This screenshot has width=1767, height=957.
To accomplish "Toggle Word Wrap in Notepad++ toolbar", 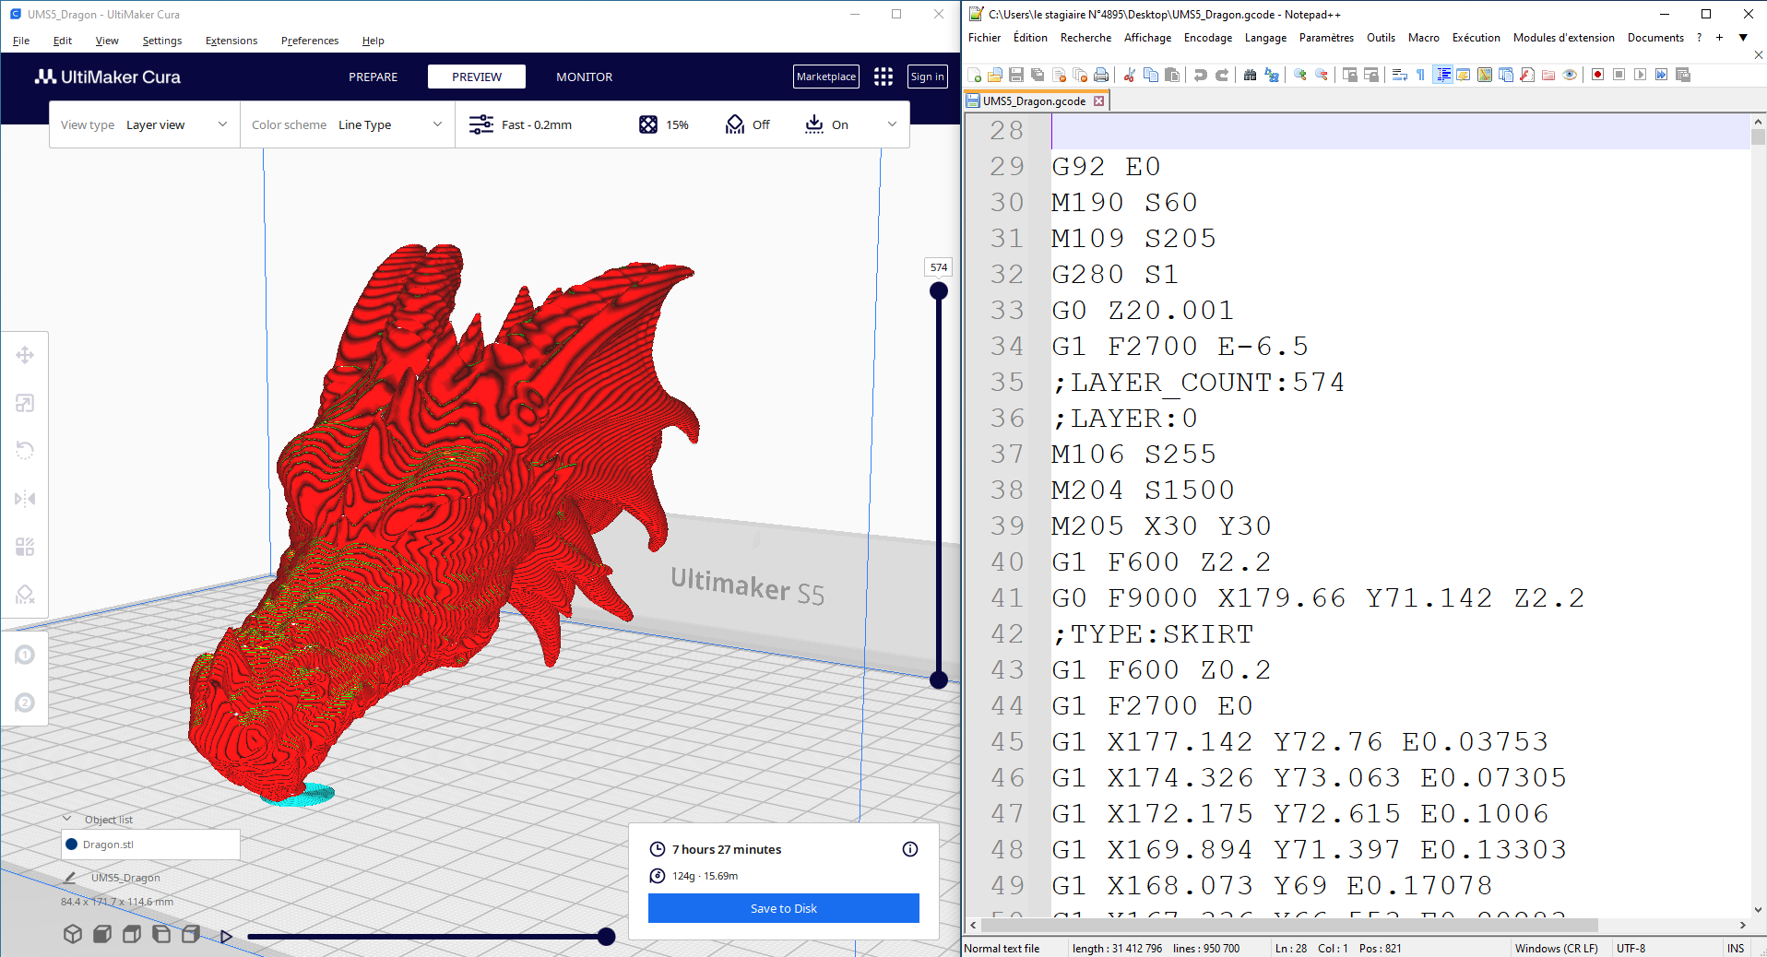I will click(x=1398, y=75).
